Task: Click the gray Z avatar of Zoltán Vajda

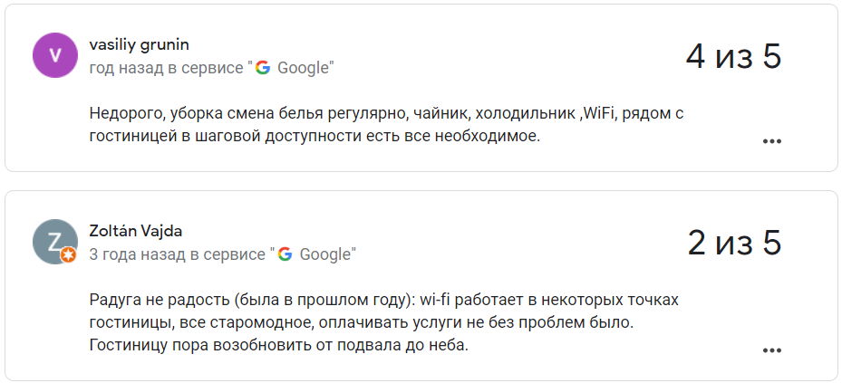Action: pos(55,243)
